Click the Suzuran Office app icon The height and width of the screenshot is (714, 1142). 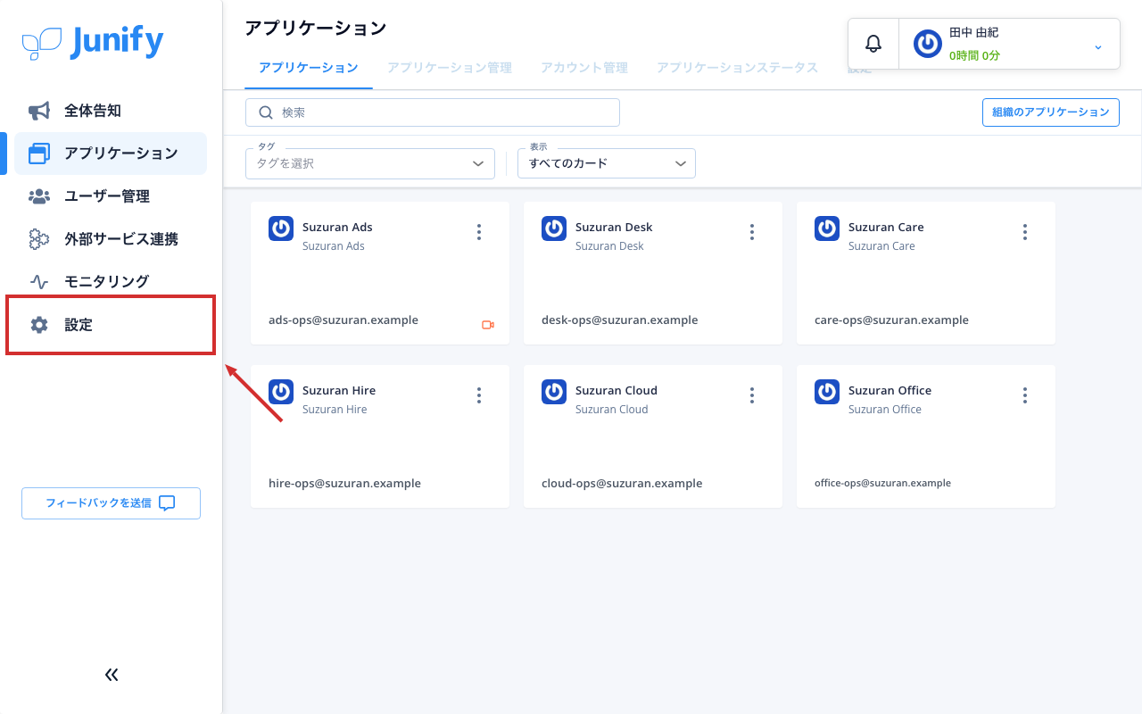[827, 392]
